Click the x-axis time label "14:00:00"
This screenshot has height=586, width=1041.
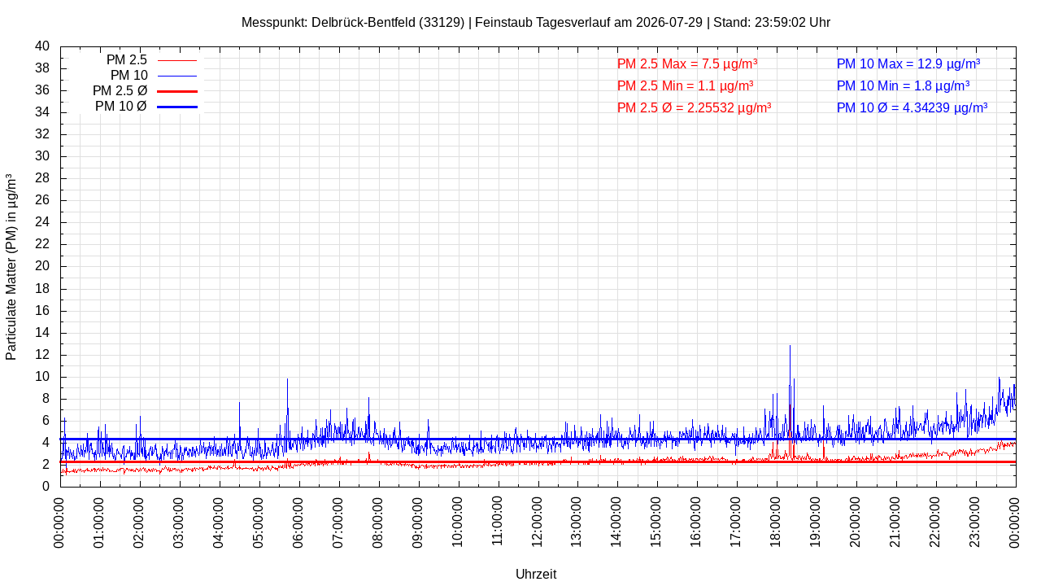click(x=617, y=522)
